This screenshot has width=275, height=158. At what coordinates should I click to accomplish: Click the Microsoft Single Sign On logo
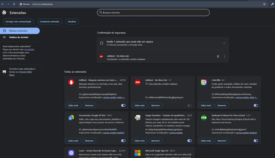click(137, 153)
